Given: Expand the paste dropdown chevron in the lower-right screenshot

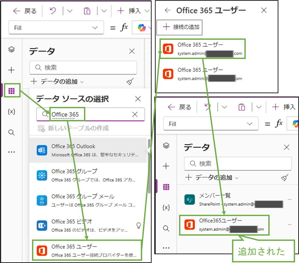Looking at the screenshot, I should pos(258,107).
